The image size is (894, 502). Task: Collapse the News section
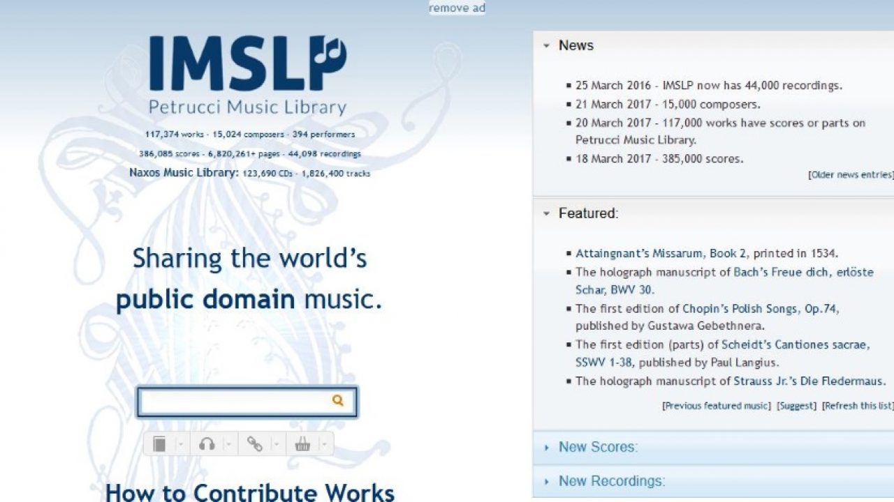pos(547,46)
